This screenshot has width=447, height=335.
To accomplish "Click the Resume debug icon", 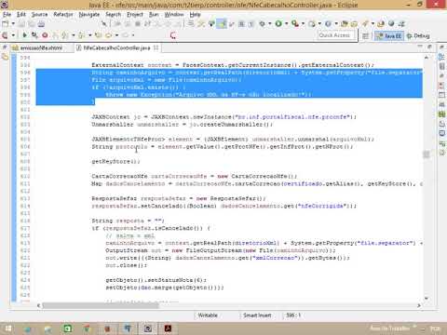I will (25, 35).
